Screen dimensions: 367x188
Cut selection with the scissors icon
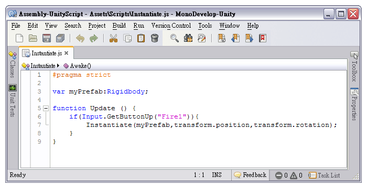pyautogui.click(x=114, y=38)
